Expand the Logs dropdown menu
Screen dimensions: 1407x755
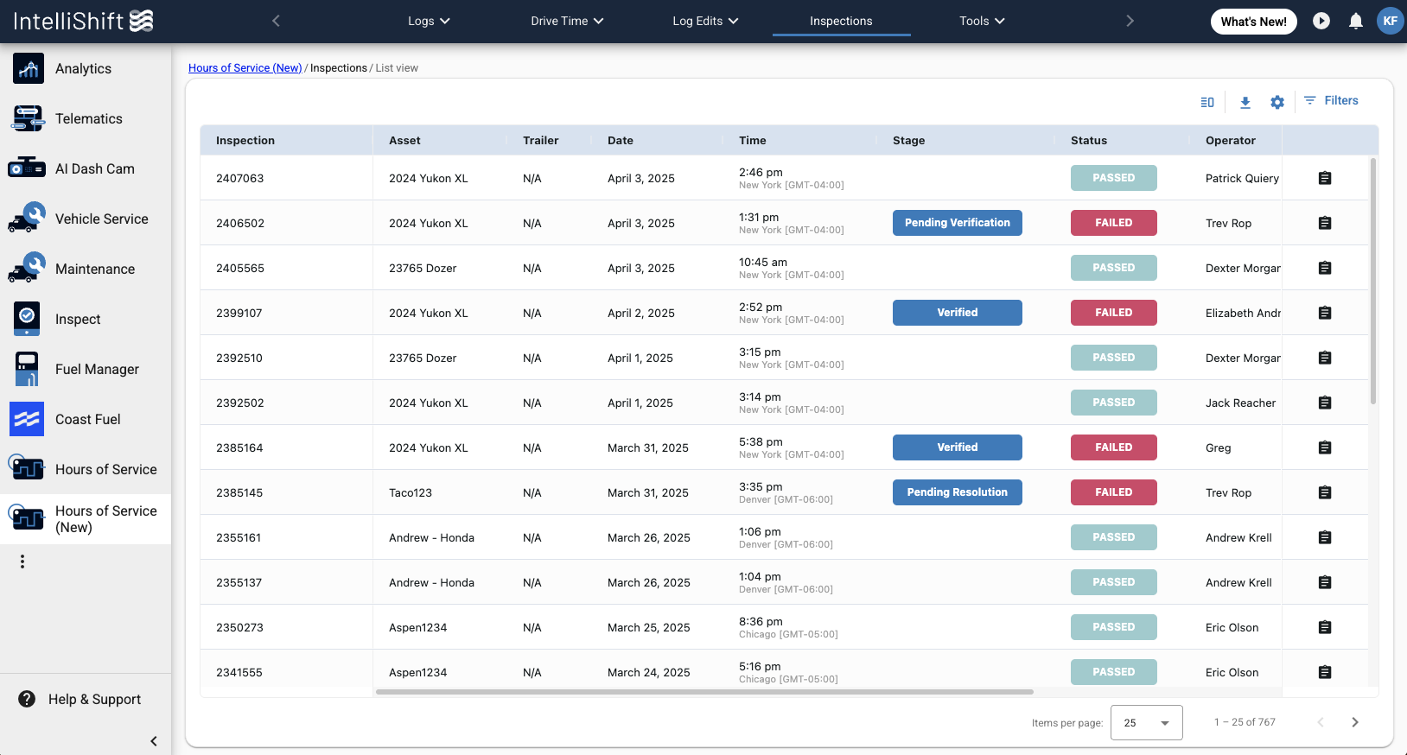(429, 21)
